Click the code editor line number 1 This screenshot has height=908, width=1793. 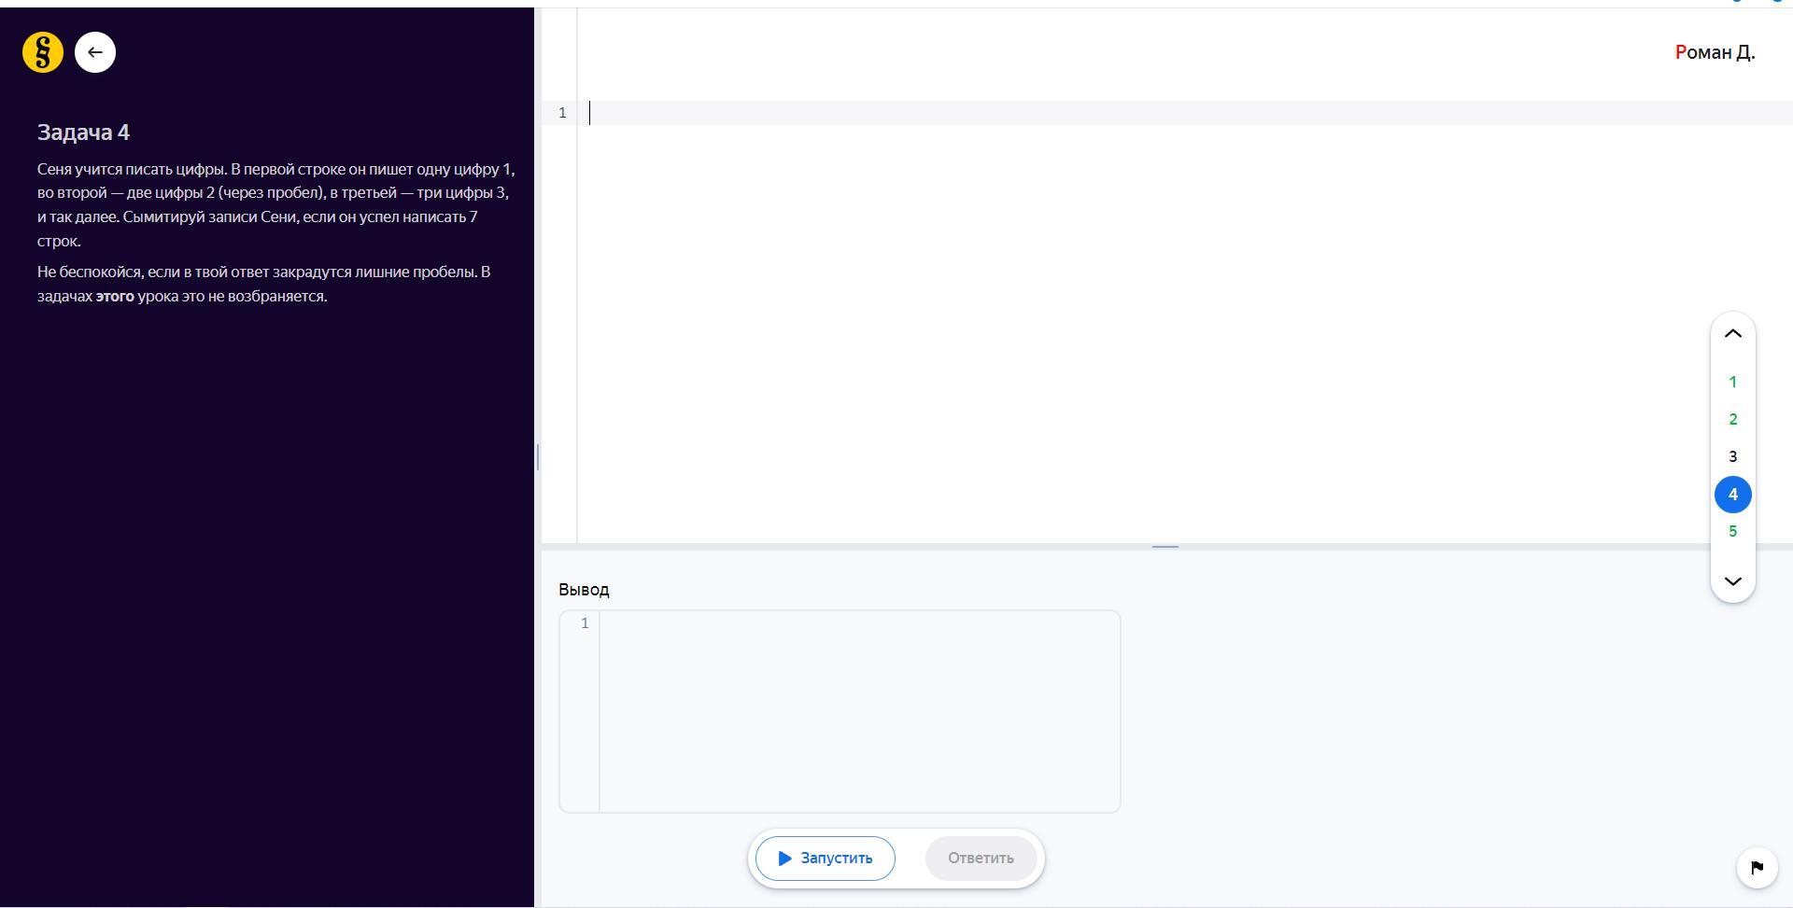[562, 113]
